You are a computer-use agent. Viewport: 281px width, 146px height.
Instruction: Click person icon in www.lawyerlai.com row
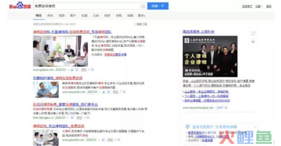104,92
